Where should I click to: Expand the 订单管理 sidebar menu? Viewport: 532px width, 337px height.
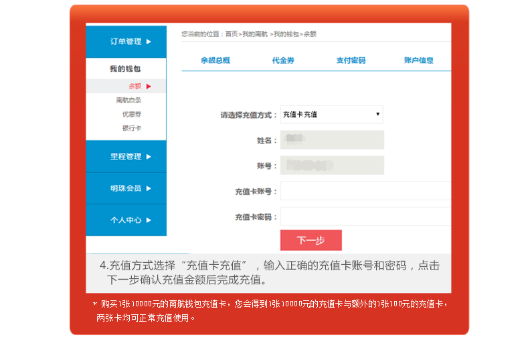(x=126, y=41)
